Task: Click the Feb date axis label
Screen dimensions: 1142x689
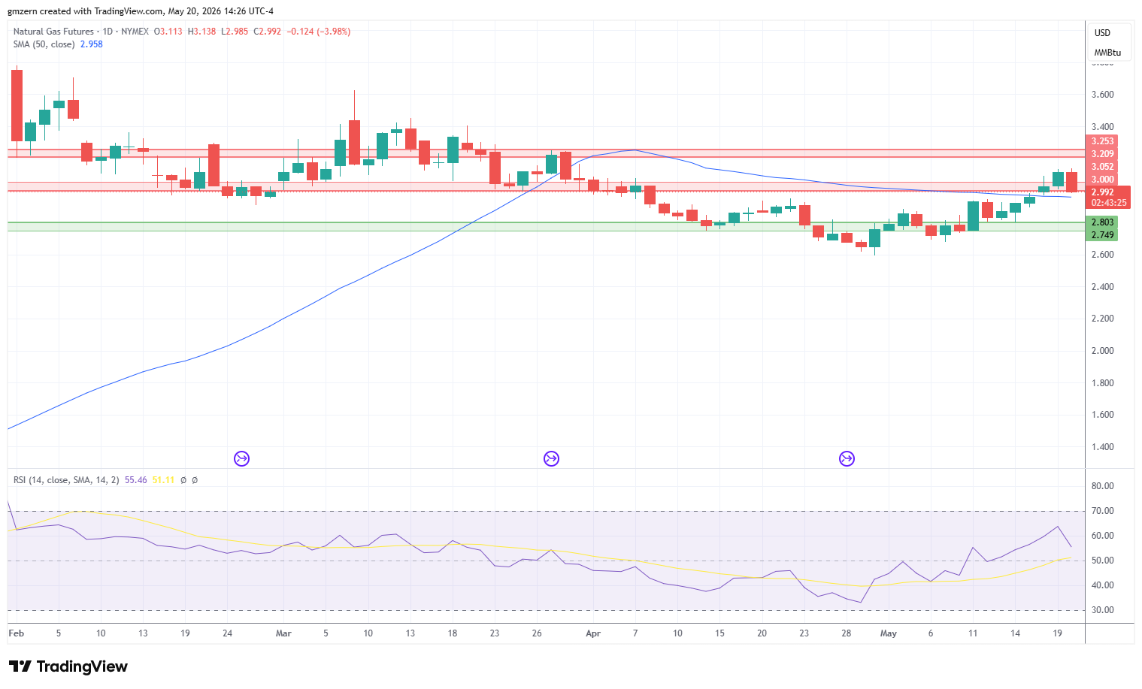Action: pyautogui.click(x=16, y=633)
